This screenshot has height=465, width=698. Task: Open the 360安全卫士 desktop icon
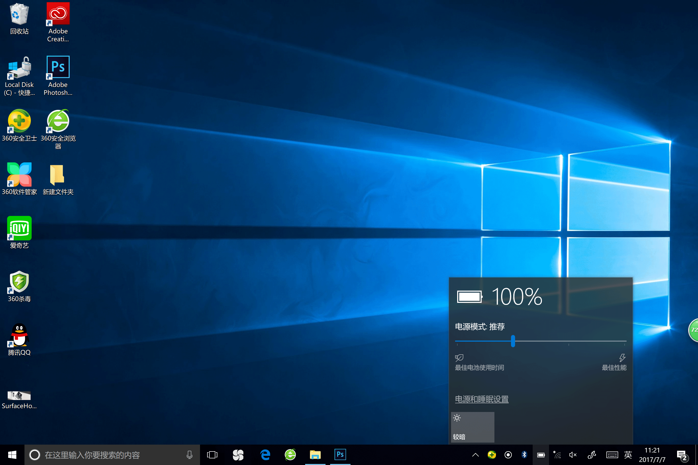[x=19, y=125]
